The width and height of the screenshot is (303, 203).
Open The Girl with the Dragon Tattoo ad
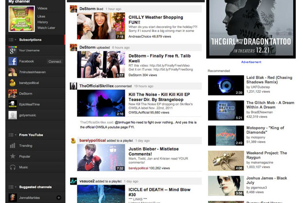click(251, 29)
